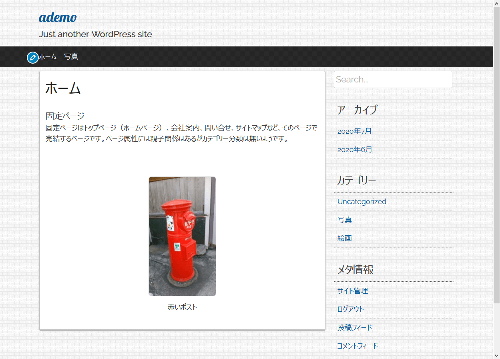Open the ademo site title link

[x=58, y=18]
